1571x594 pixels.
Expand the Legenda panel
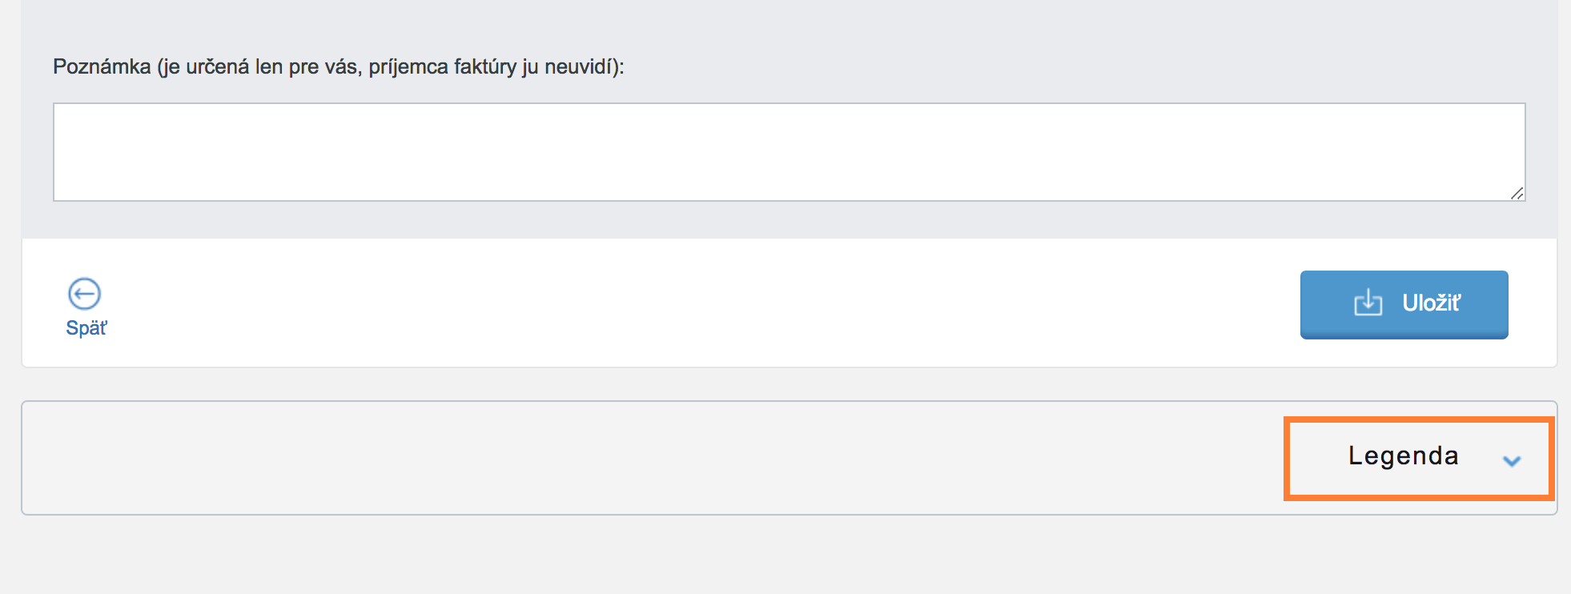pyautogui.click(x=1418, y=458)
